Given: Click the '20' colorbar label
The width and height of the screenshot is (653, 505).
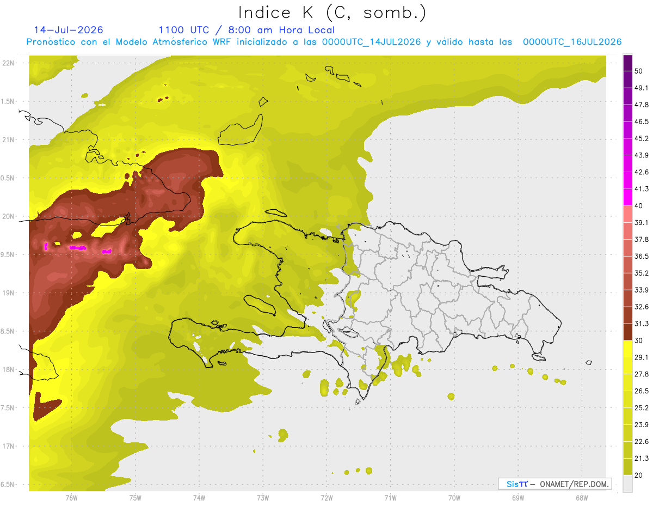Looking at the screenshot, I should (x=639, y=475).
